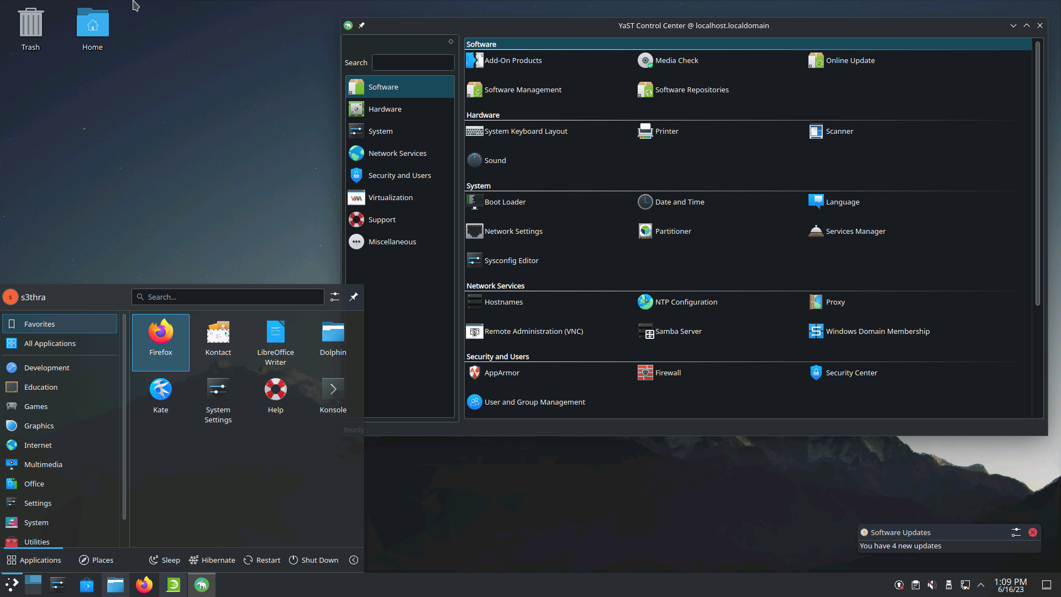Open AppArmor security settings
The height and width of the screenshot is (597, 1061).
(501, 373)
